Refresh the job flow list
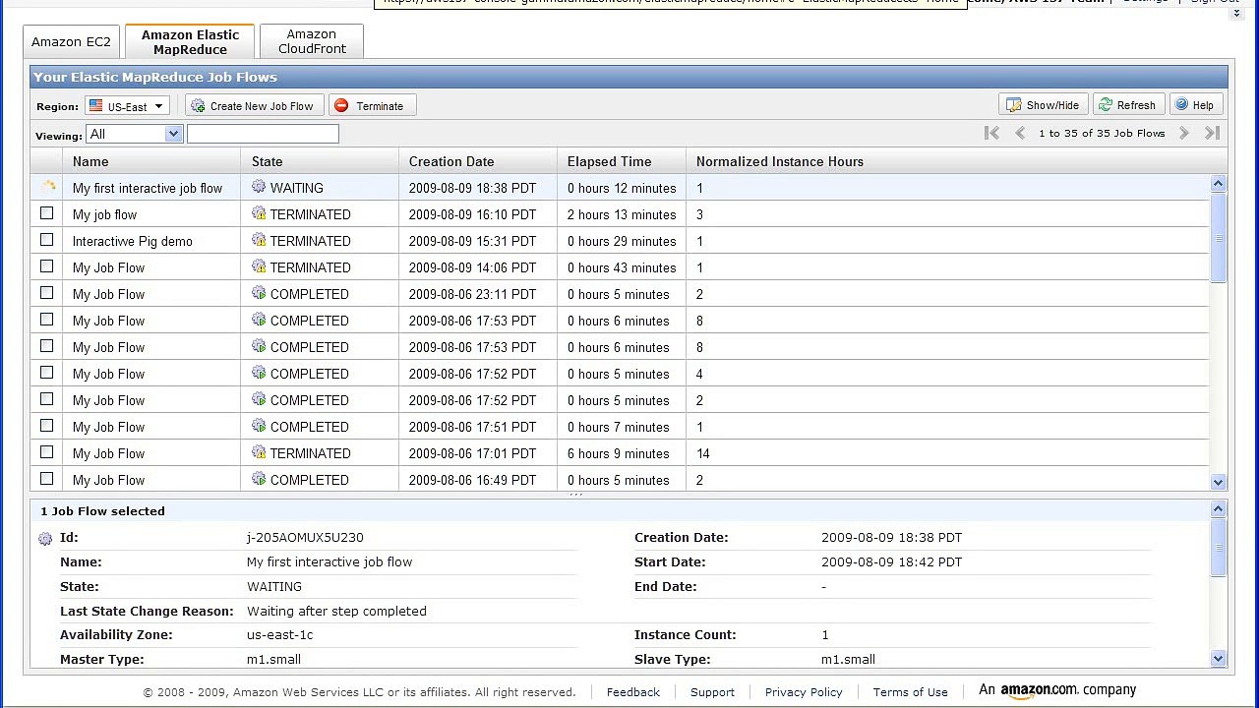 [x=1128, y=105]
